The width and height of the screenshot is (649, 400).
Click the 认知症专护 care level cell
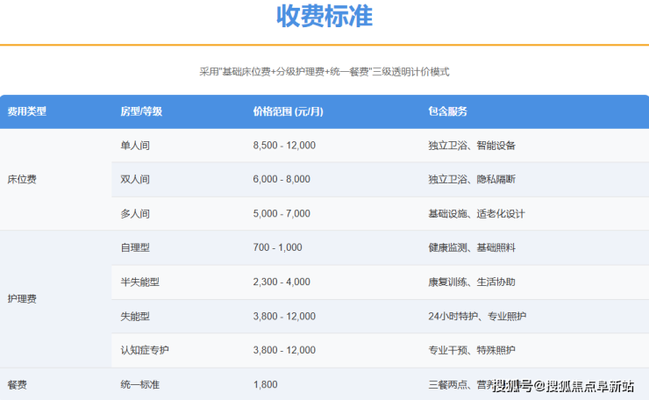[145, 350]
